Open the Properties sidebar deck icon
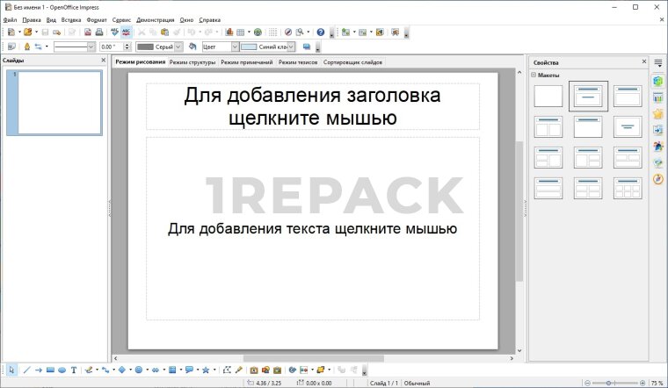 pos(657,81)
